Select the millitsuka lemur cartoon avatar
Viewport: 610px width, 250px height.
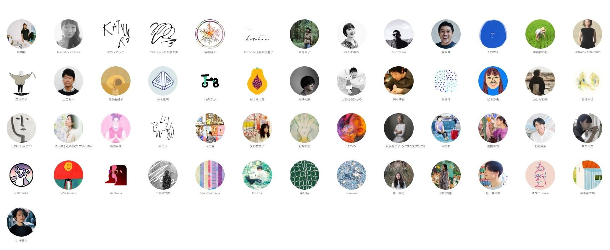21,175
